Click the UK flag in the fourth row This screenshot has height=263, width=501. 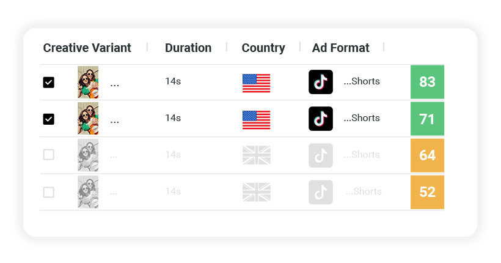click(x=256, y=192)
